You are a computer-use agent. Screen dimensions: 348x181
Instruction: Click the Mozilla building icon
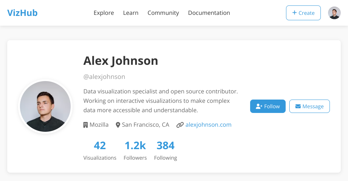pyautogui.click(x=86, y=125)
